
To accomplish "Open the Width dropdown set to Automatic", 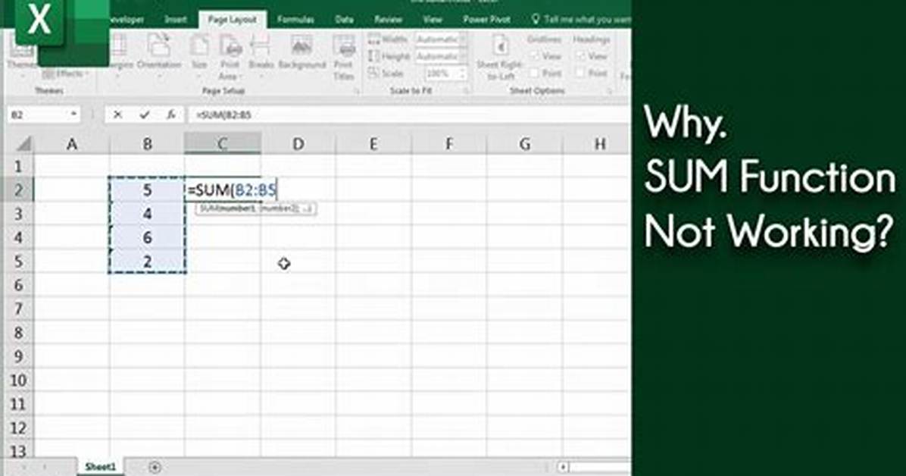I will (441, 39).
